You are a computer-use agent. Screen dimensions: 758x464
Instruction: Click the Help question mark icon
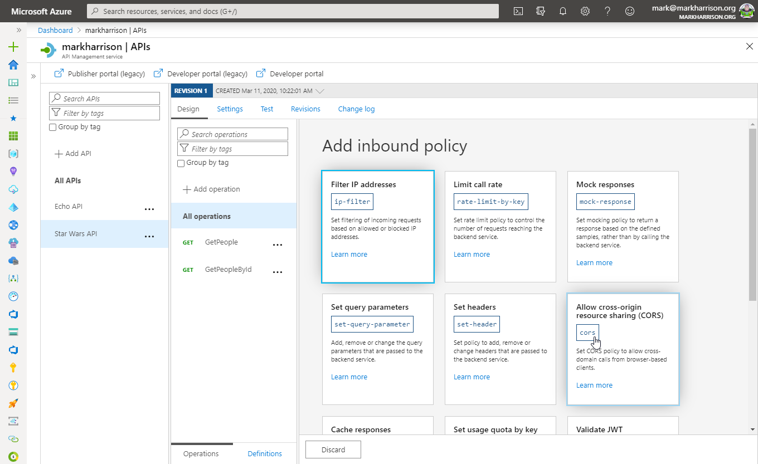[608, 11]
